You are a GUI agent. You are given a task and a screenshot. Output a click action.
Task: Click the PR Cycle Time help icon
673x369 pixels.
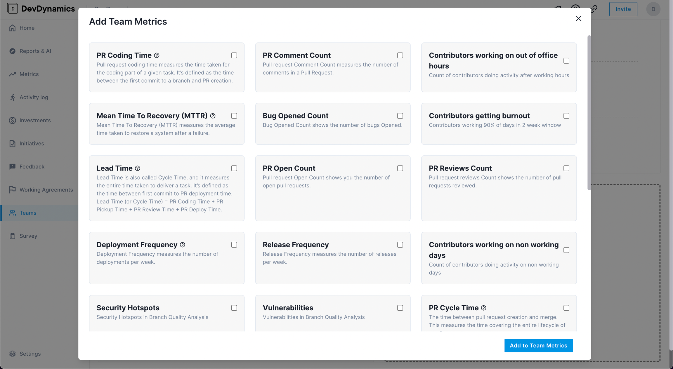(x=484, y=308)
